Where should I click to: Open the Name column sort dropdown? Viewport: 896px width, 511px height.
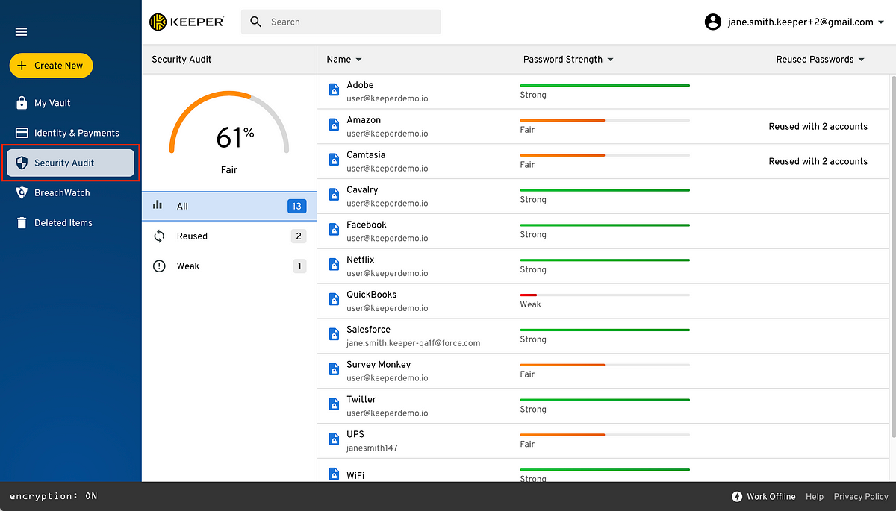coord(360,59)
